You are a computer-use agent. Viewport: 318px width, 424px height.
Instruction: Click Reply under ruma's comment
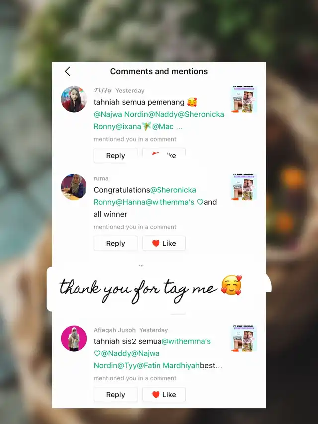[115, 243]
